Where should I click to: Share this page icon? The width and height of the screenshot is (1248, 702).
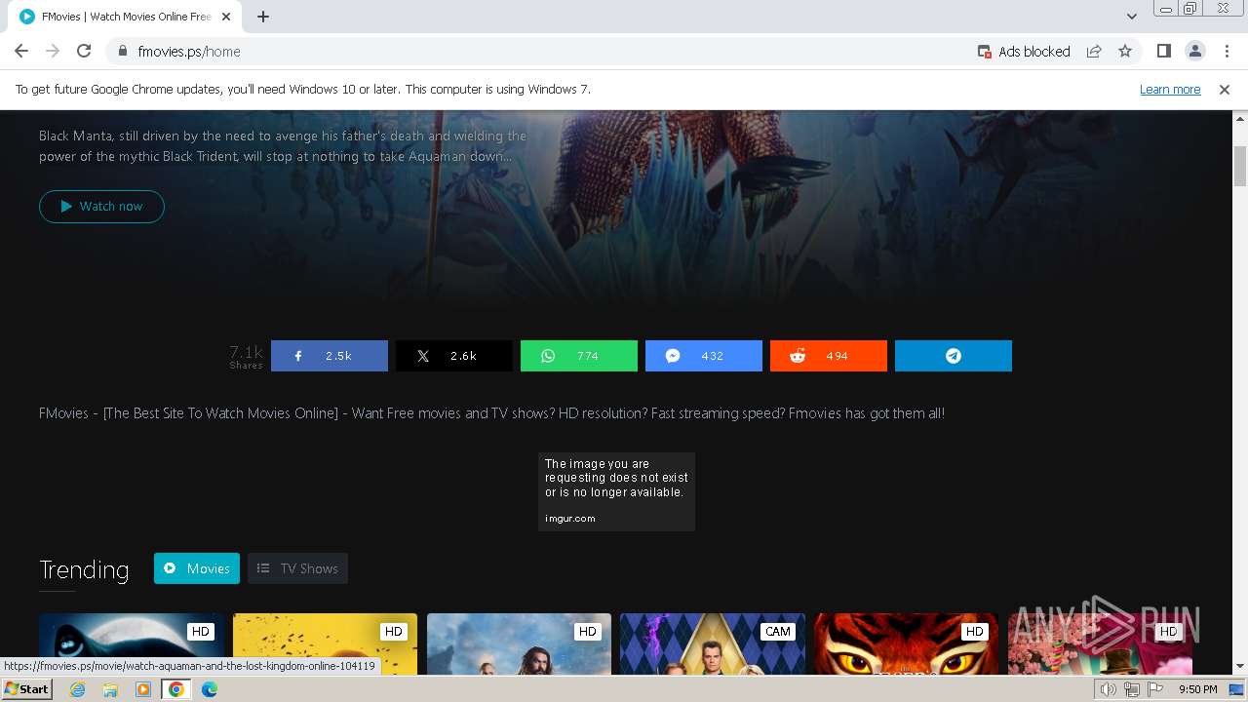(x=1094, y=52)
